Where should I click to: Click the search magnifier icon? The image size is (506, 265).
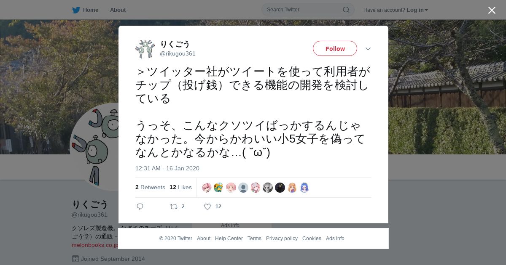coord(346,10)
